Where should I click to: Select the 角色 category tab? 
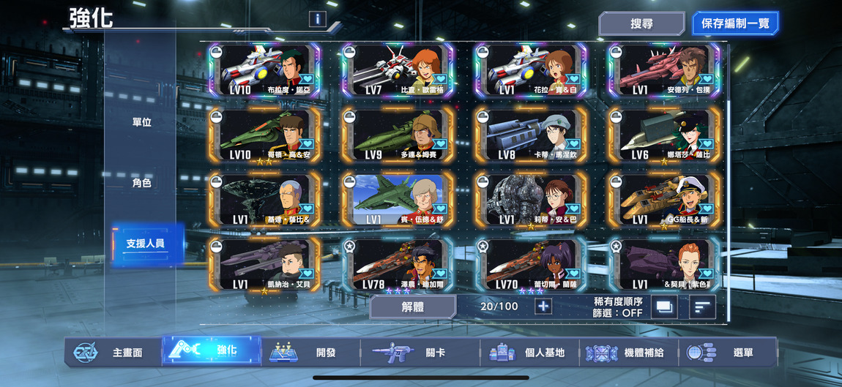(142, 182)
